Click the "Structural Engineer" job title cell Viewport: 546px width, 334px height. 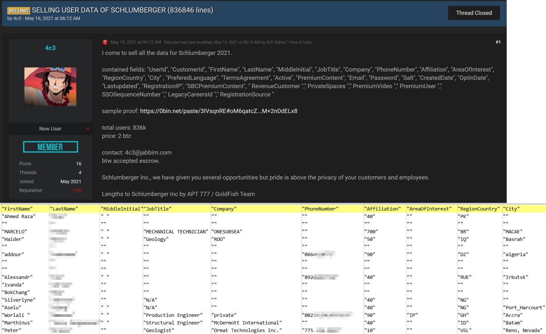(x=173, y=323)
